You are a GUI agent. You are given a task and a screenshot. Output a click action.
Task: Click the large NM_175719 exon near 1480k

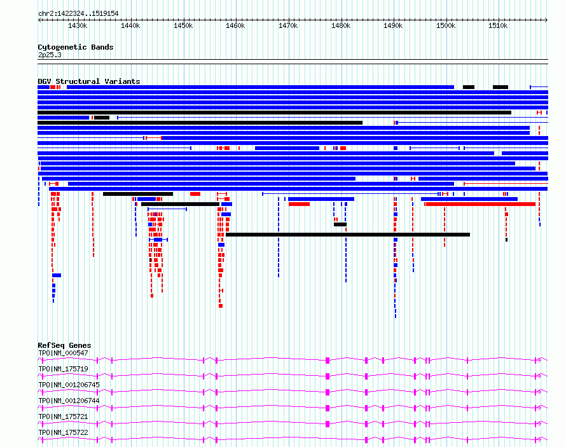(x=328, y=376)
